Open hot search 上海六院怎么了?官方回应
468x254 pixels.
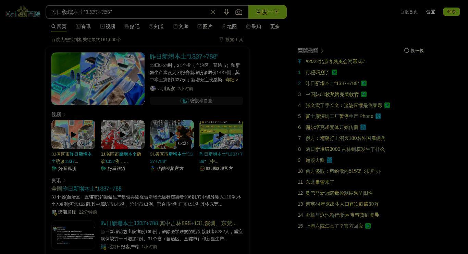coord(334,226)
